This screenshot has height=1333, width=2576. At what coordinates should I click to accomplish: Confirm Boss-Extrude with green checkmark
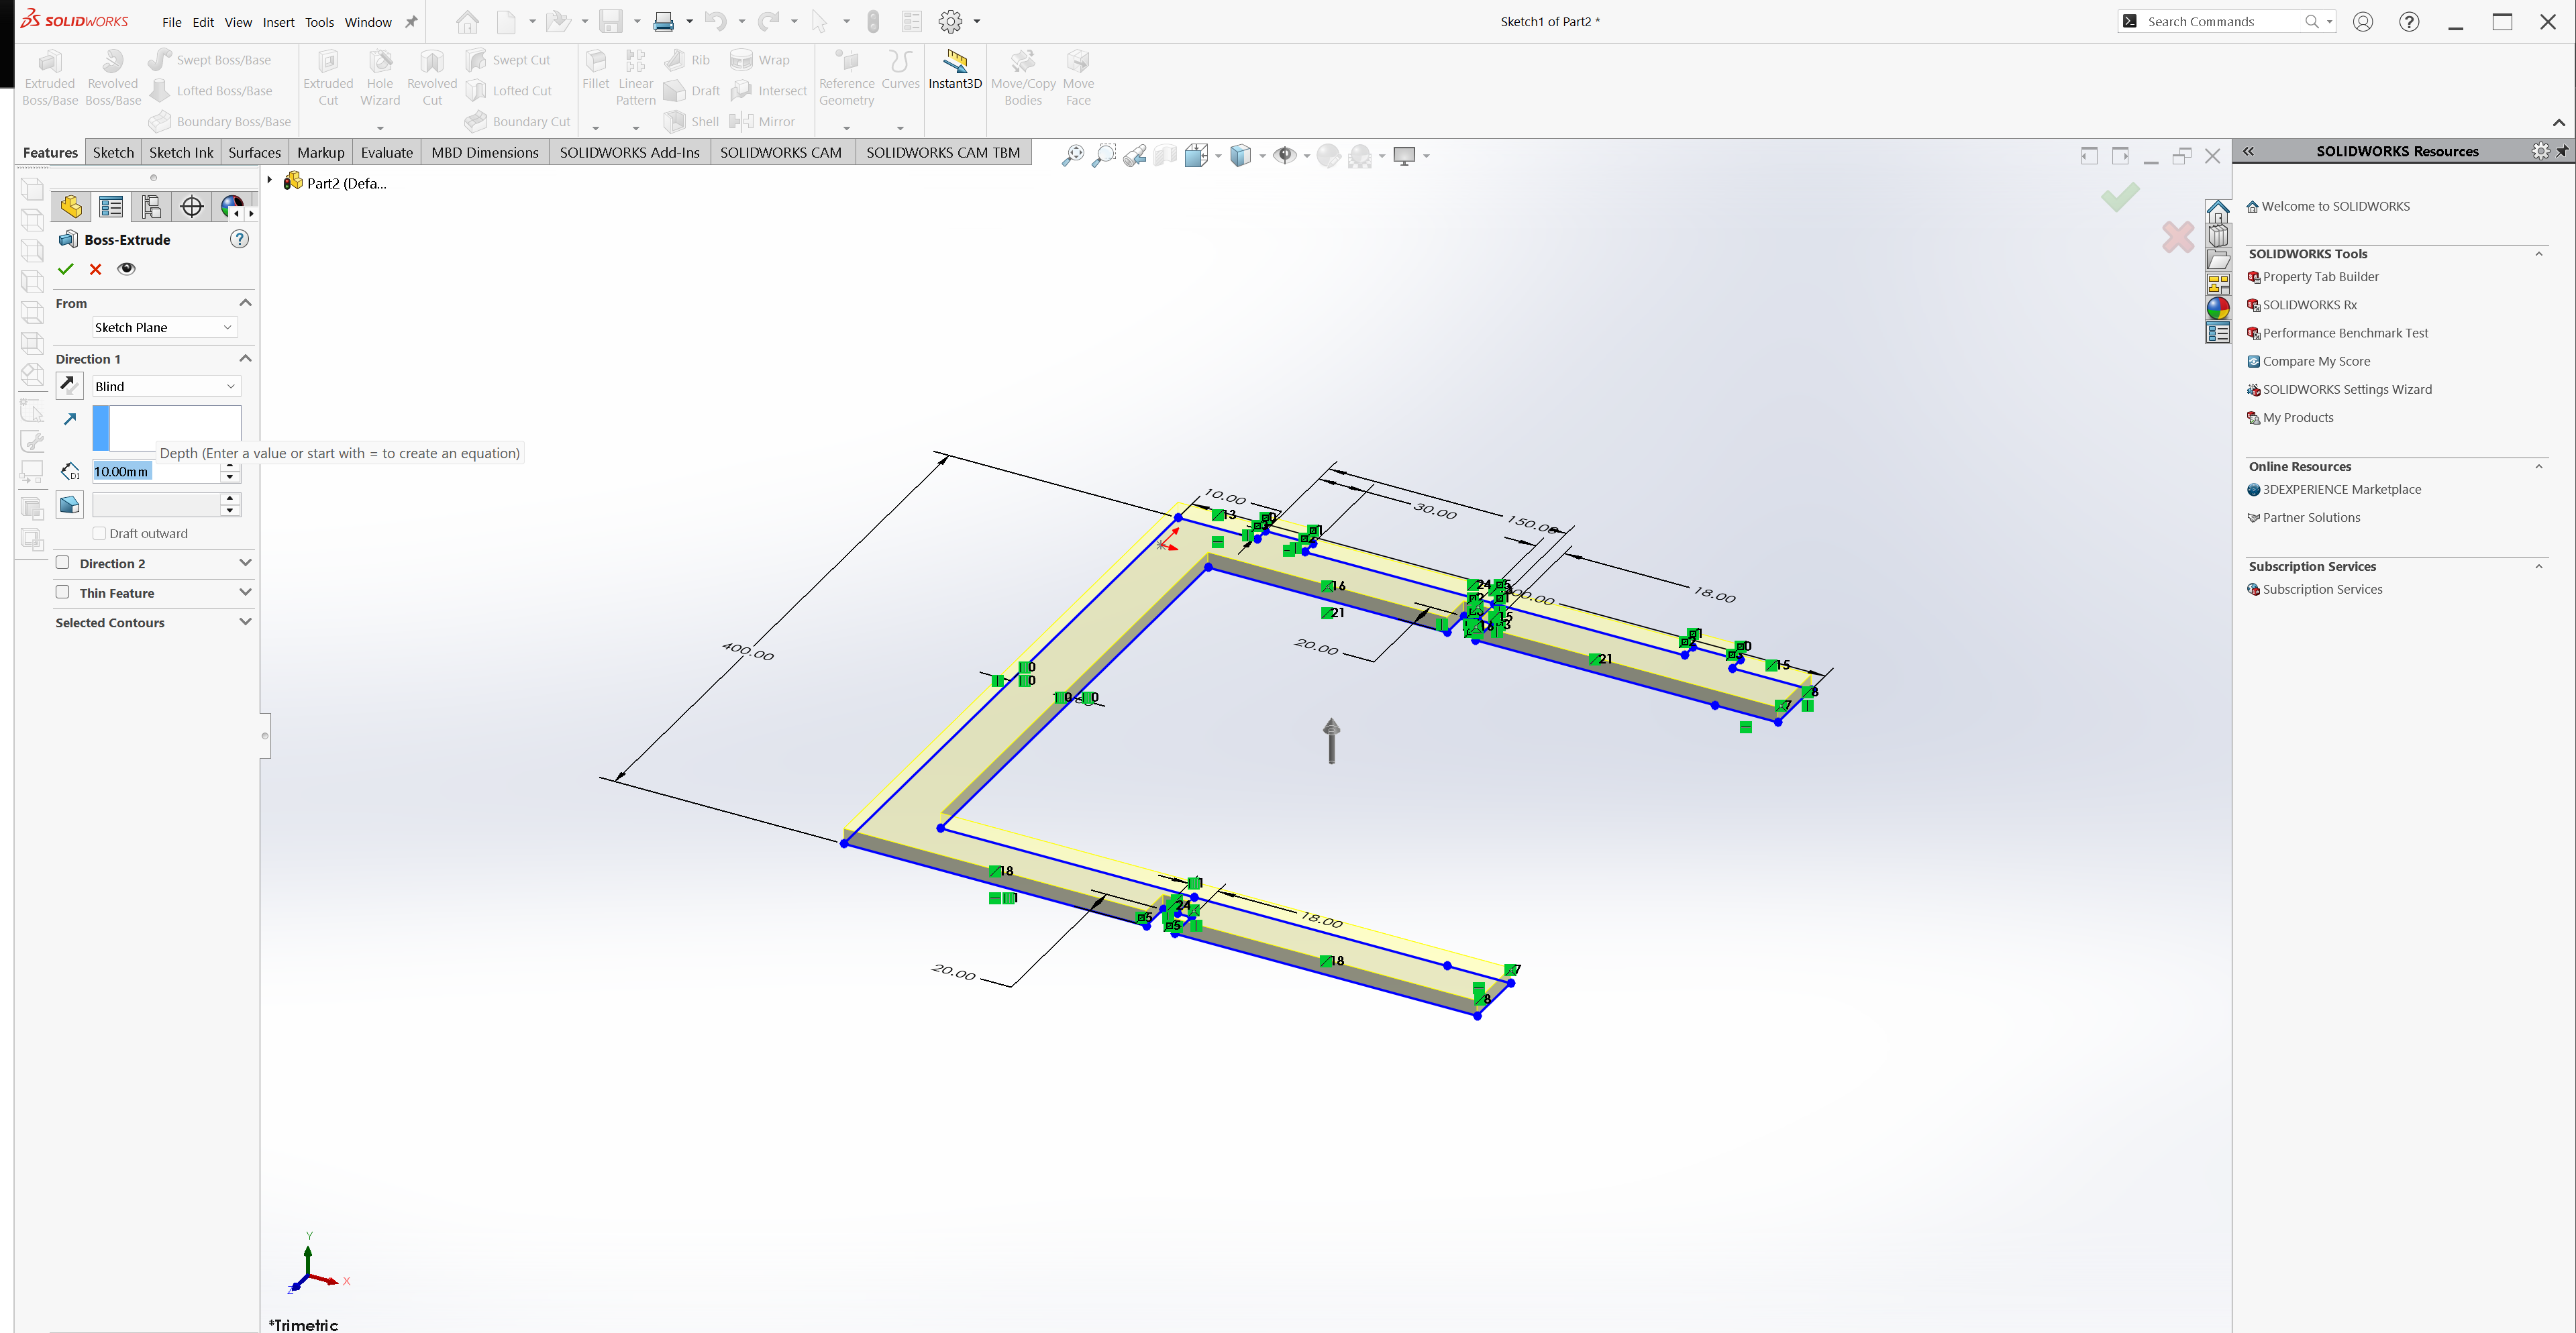click(x=66, y=269)
